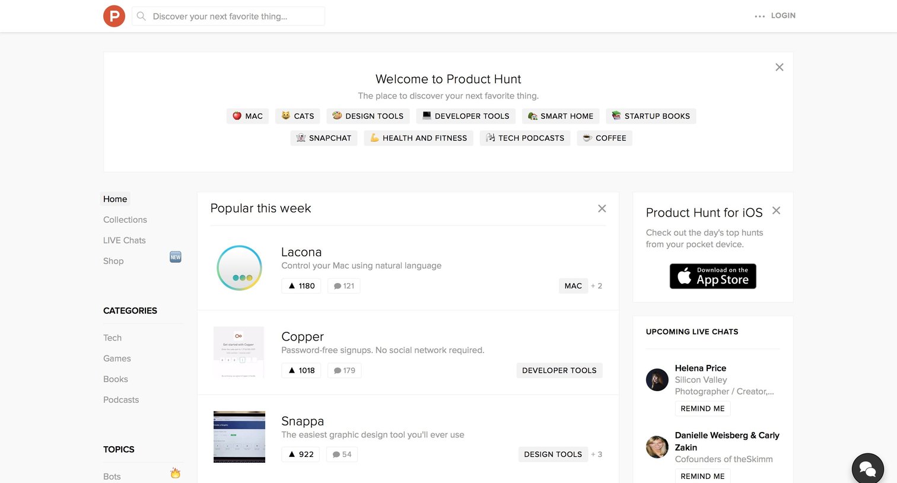Click the NEW badge beside Shop
The width and height of the screenshot is (897, 483).
[176, 257]
